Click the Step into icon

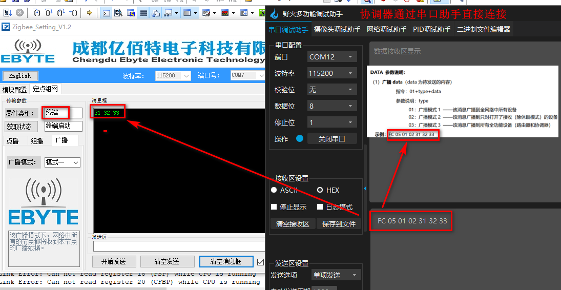[36, 13]
